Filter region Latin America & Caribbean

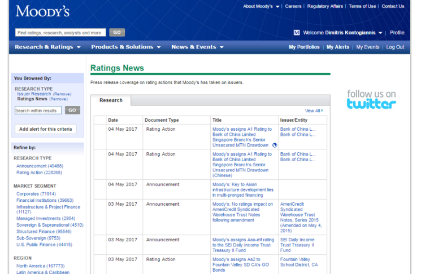43,272
